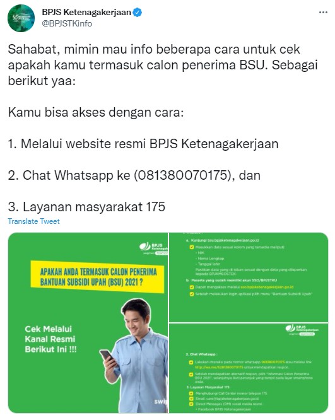The image size is (335, 420).
Task: Open the three-dot tweet options menu
Action: (323, 13)
